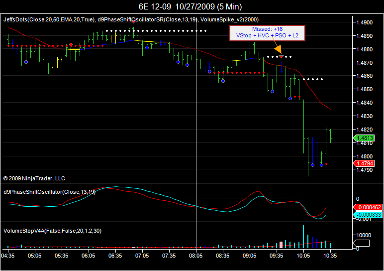Select the 'Missed: +16' annotation text box
Image resolution: width=384 pixels, height=271 pixels.
pos(267,33)
